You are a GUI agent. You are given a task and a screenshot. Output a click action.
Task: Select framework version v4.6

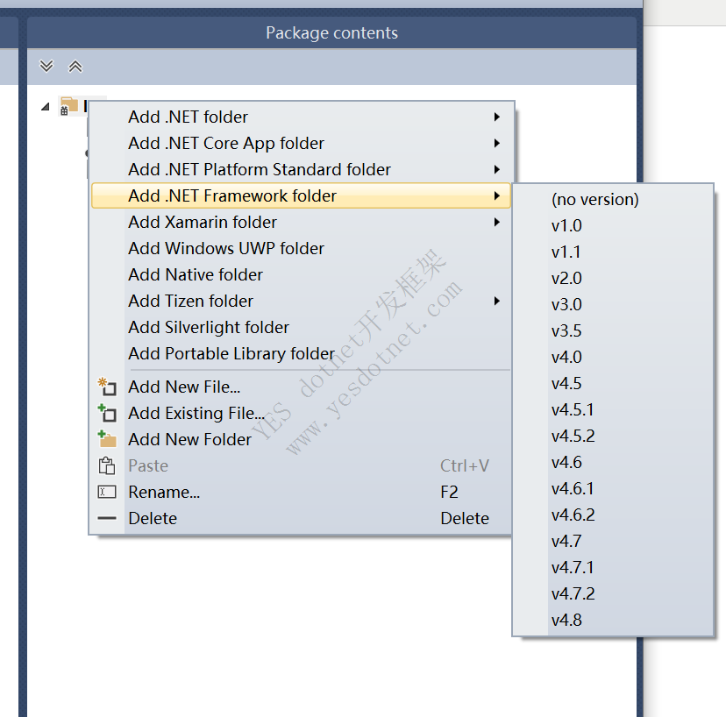pos(613,463)
